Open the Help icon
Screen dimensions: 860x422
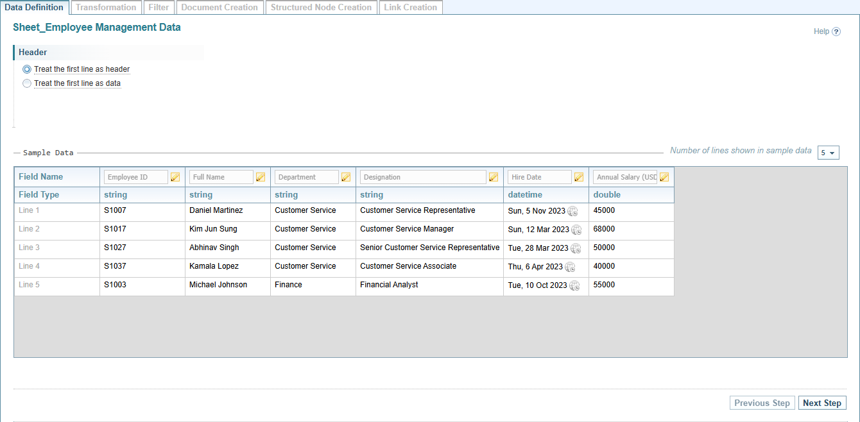[x=836, y=31]
